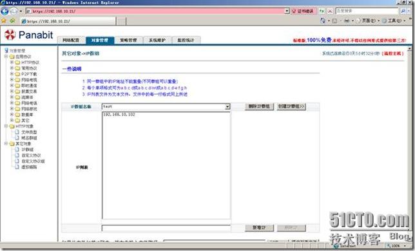The image size is (415, 251).
Task: Expand the 网络游戏 plus sign
Action: pyautogui.click(x=12, y=109)
